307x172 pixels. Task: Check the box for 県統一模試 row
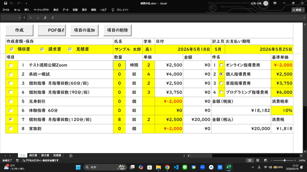click(x=11, y=74)
